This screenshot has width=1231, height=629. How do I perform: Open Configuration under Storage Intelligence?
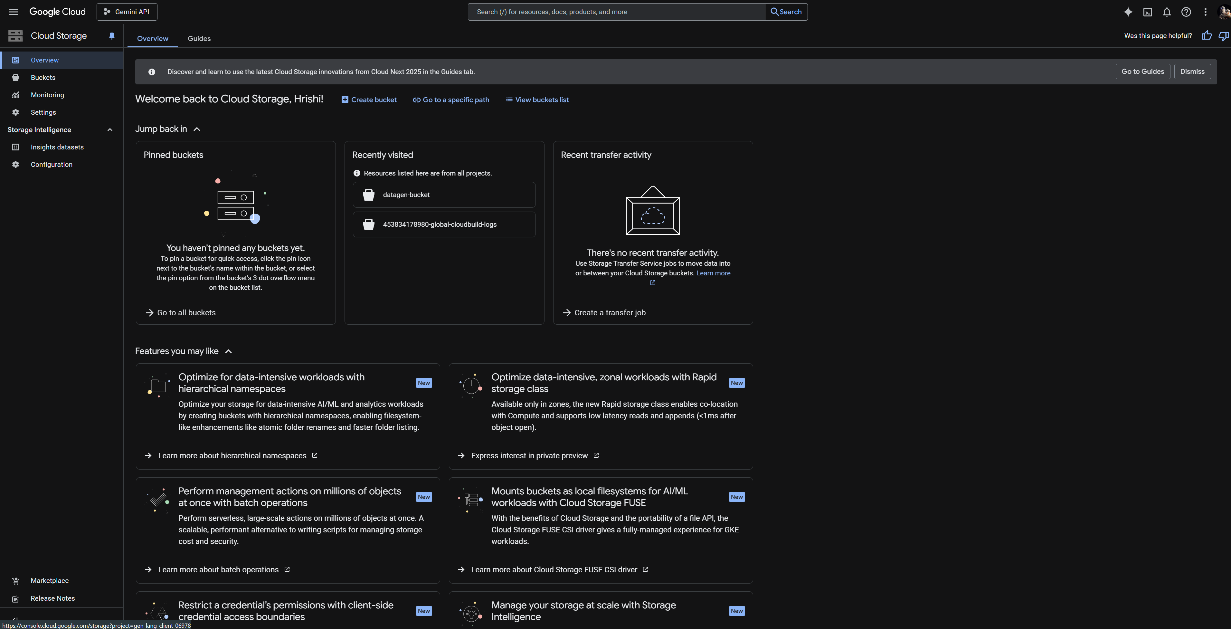[62, 165]
